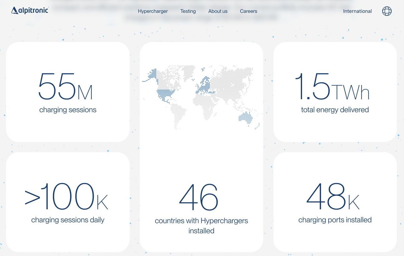This screenshot has width=404, height=256.
Task: Select the 'total energy delivered' caption
Action: pos(335,110)
